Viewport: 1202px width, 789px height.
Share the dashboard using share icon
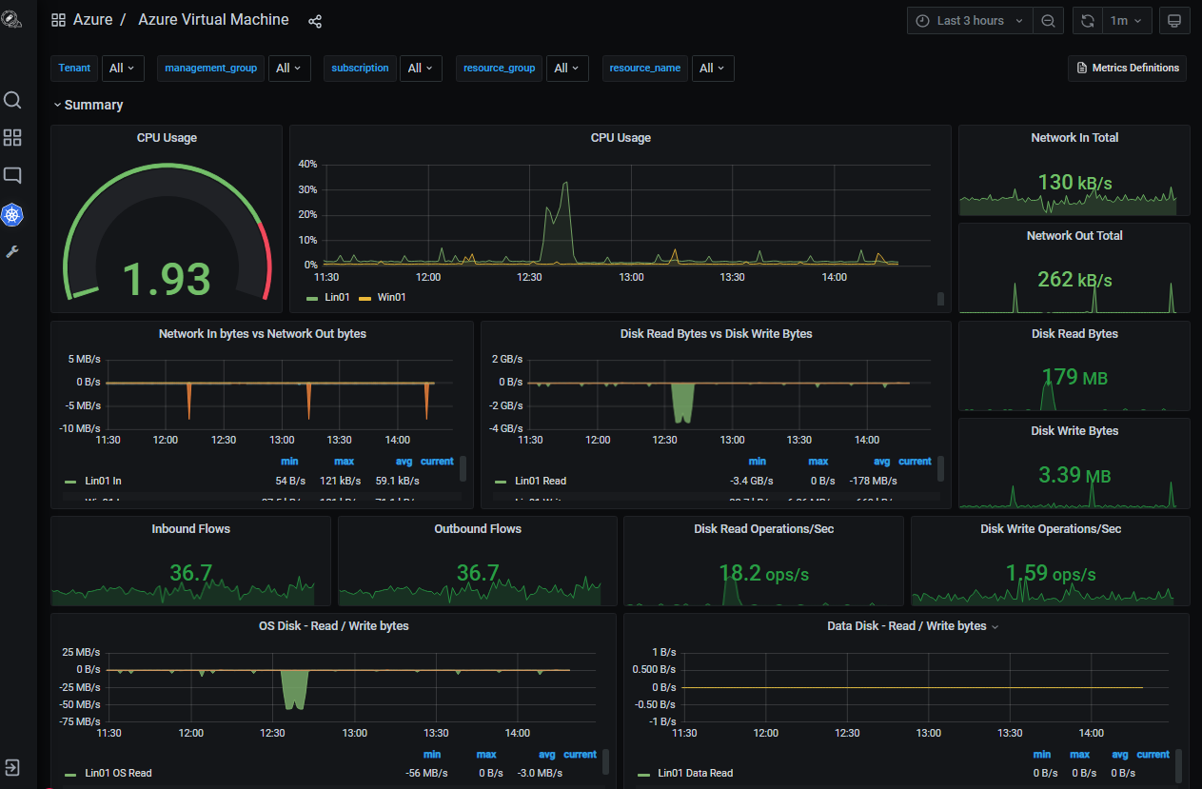[x=315, y=21]
